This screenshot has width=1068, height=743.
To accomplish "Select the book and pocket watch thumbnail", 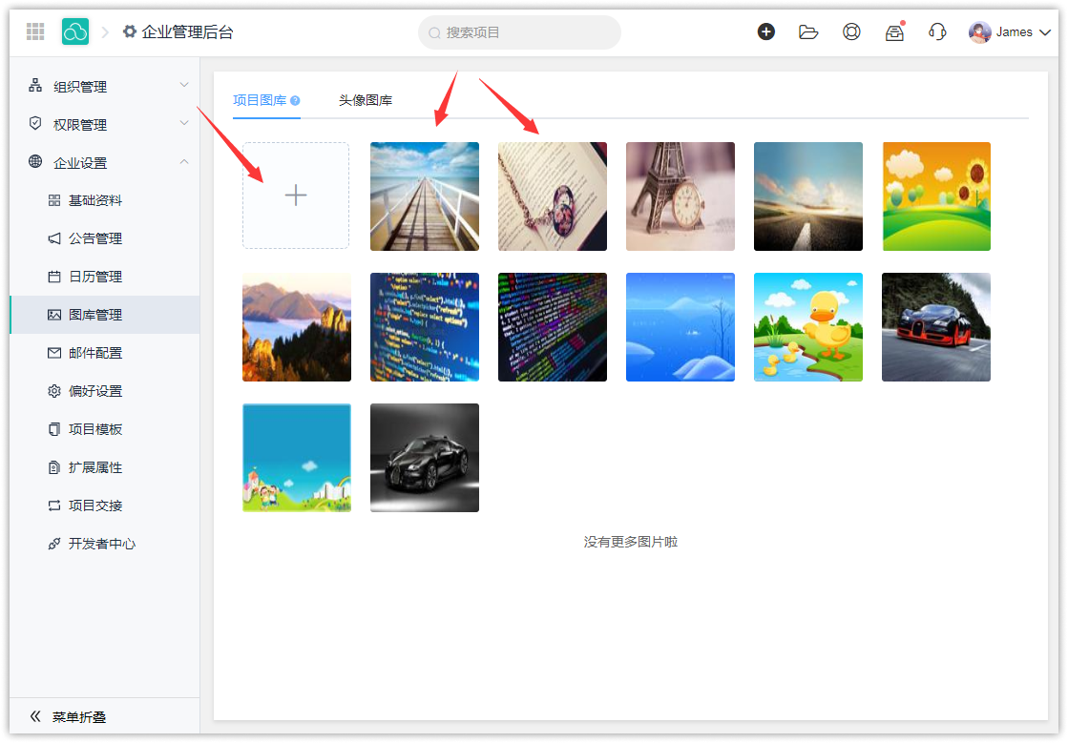I will (x=553, y=196).
